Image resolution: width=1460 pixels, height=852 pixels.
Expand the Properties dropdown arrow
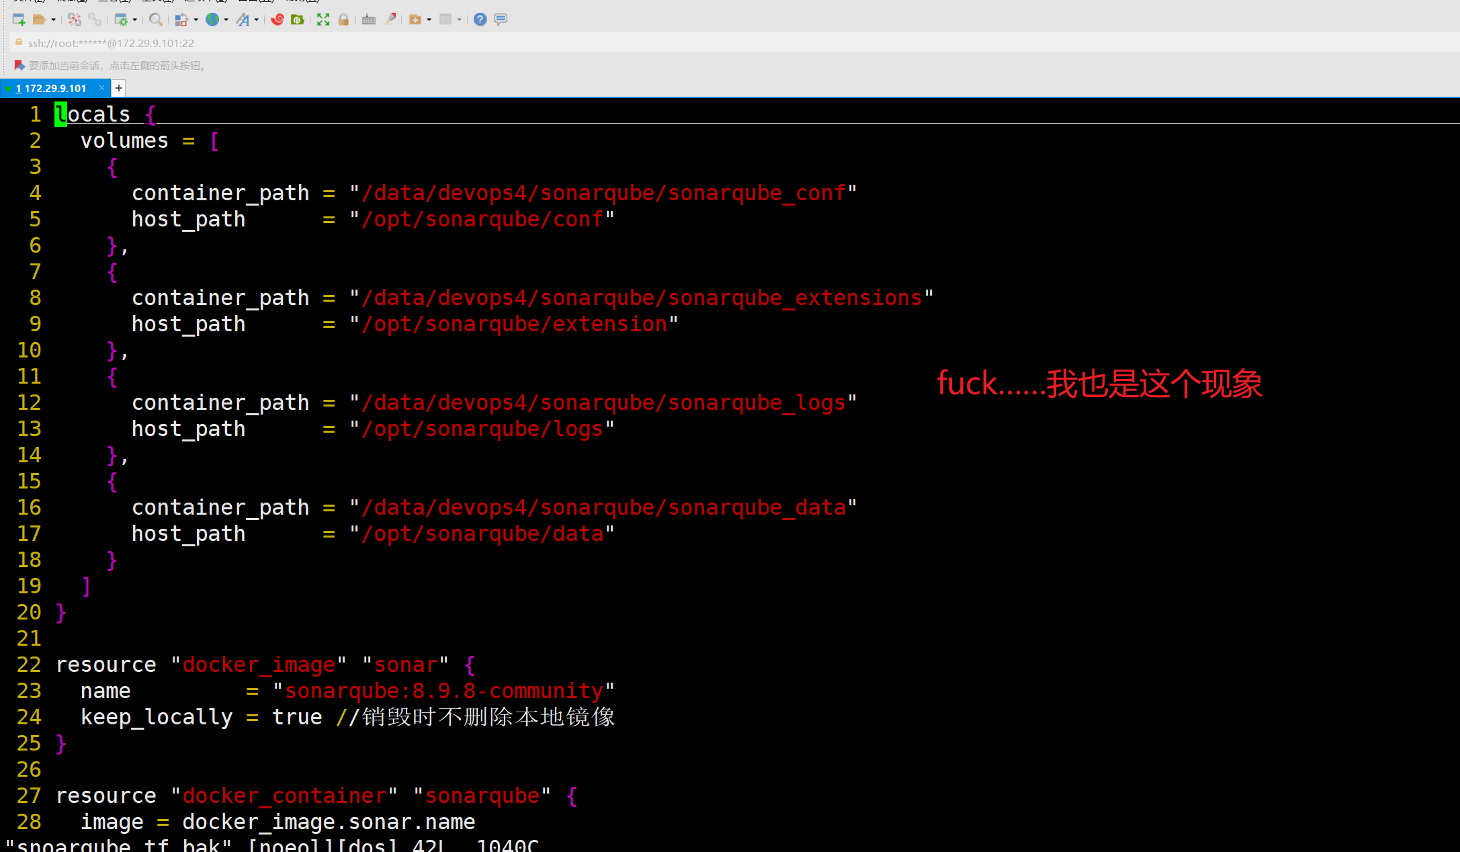pyautogui.click(x=135, y=19)
